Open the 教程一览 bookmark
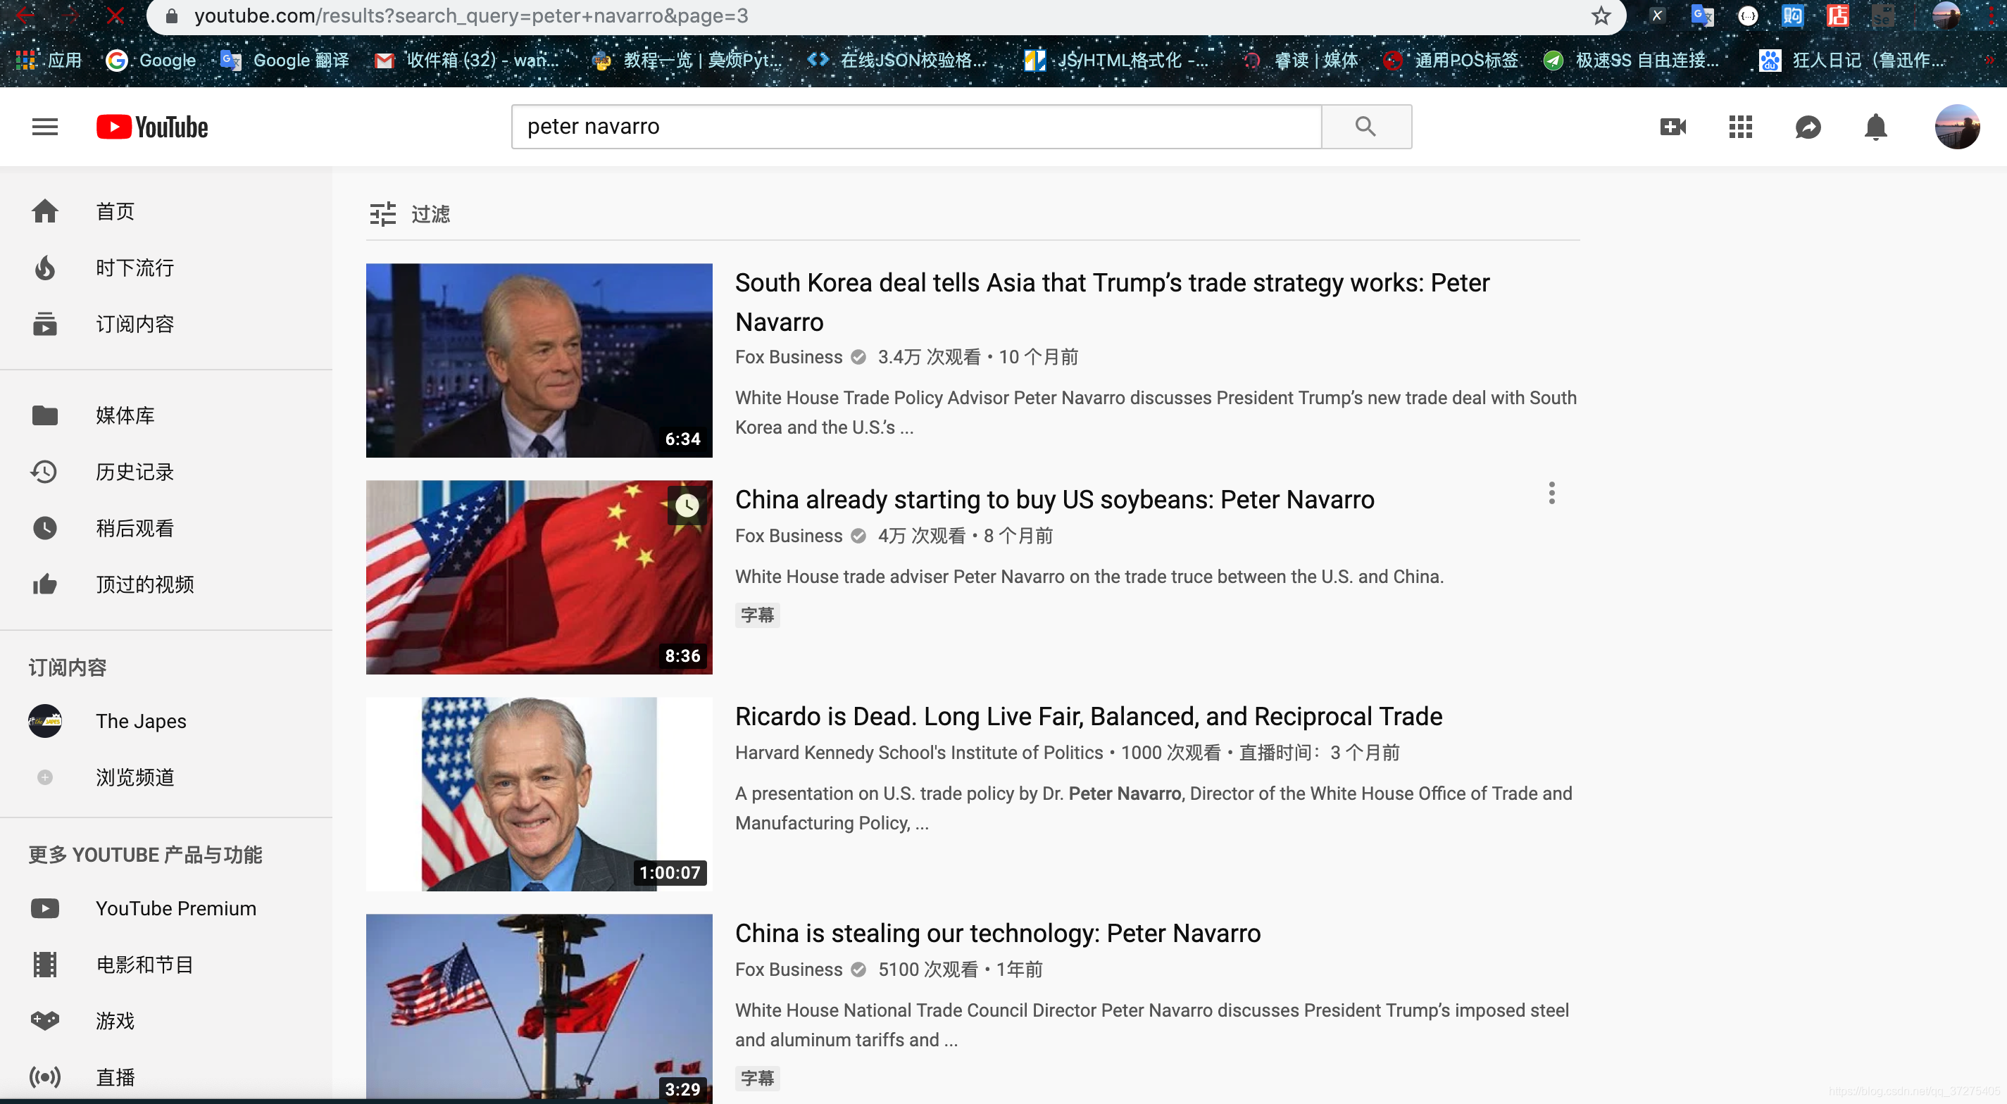Viewport: 2007px width, 1104px height. pos(687,60)
